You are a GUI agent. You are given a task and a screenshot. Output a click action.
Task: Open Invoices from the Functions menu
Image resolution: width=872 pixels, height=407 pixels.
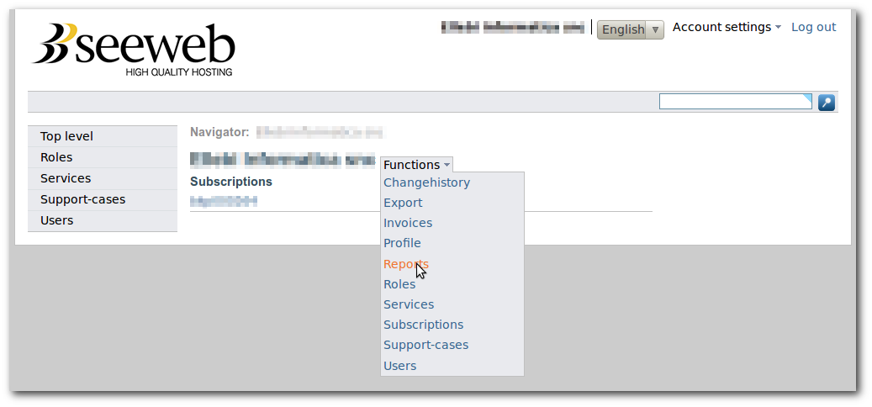(x=408, y=223)
